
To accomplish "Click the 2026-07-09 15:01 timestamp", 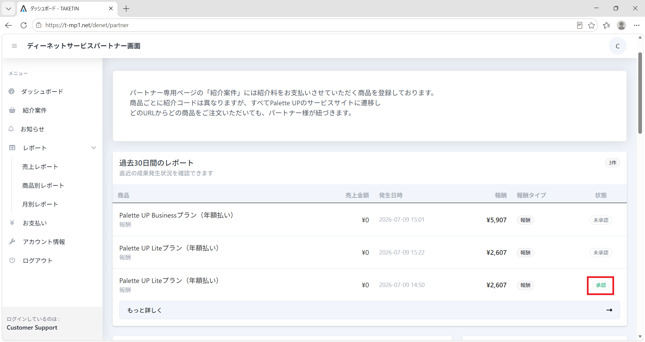I will (402, 220).
